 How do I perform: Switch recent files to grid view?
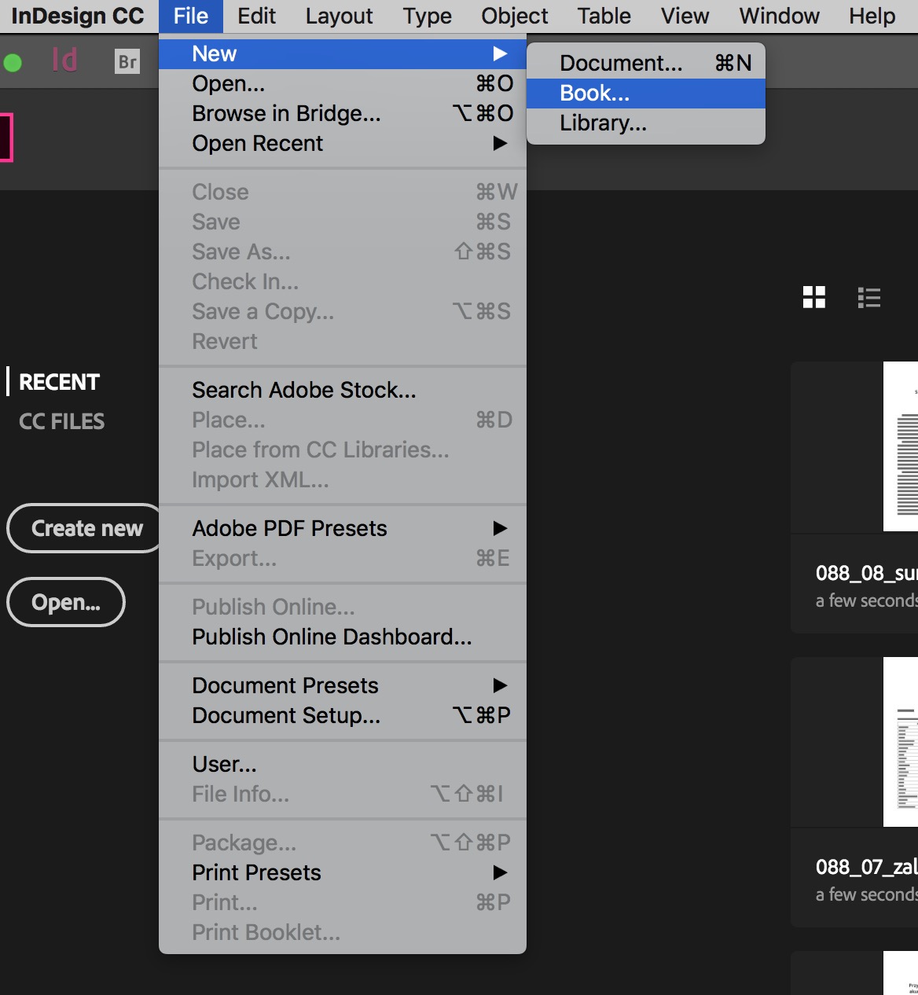tap(814, 297)
